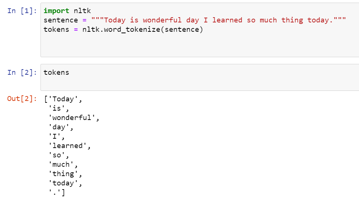Click the 'is' token in output
This screenshot has height=203, width=359.
click(57, 108)
